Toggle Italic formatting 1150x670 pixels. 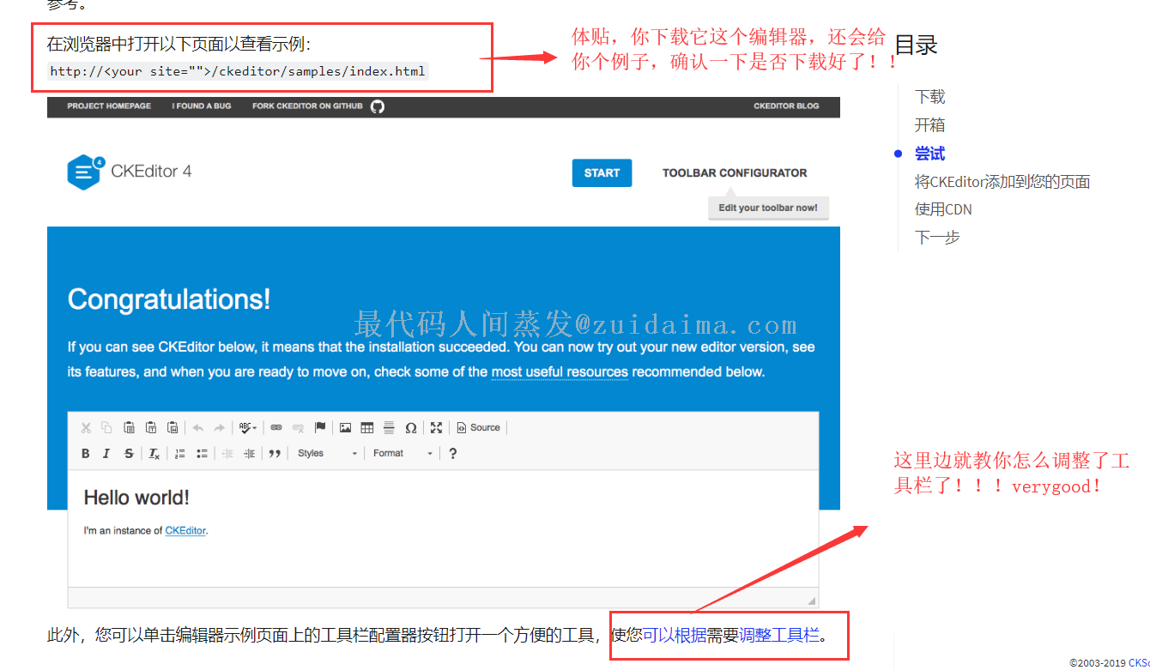[x=106, y=453]
